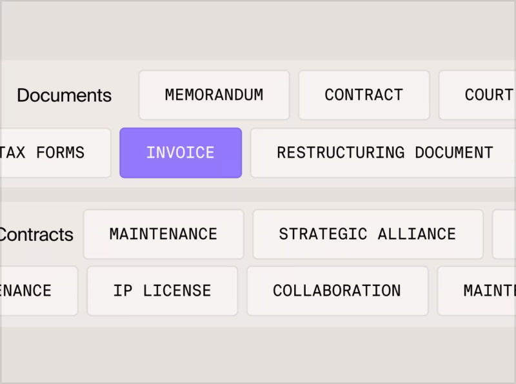Open the tag between MAINTENANCE and the blank tag

[368, 235]
